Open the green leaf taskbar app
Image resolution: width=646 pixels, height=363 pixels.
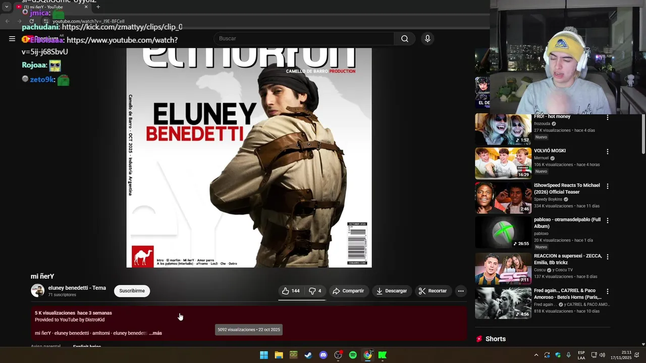pyautogui.click(x=293, y=355)
